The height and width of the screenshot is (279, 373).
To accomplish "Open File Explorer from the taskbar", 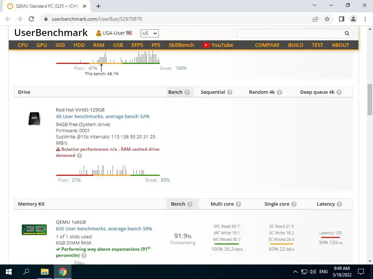I will (44, 272).
